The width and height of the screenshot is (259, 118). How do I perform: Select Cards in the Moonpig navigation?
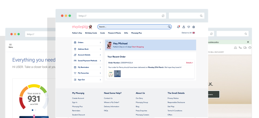click(x=102, y=33)
